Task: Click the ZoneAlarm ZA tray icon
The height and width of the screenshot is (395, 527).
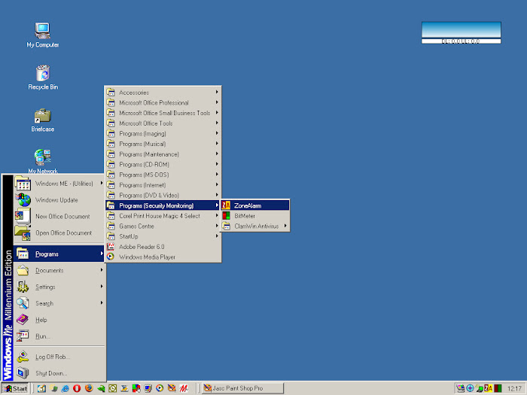Action: [489, 388]
